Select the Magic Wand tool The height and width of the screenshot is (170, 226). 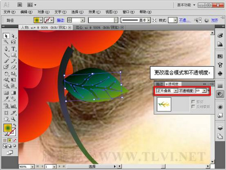click(6, 42)
